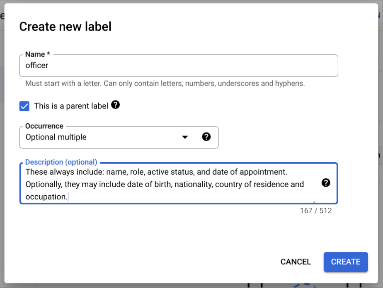Open the Occurrence dropdown showing Optional multiple
This screenshot has height=288, width=383.
click(x=104, y=137)
